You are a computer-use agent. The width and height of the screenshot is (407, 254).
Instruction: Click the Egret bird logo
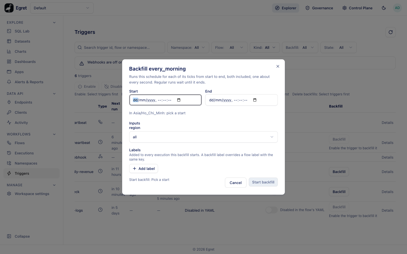(x=9, y=8)
